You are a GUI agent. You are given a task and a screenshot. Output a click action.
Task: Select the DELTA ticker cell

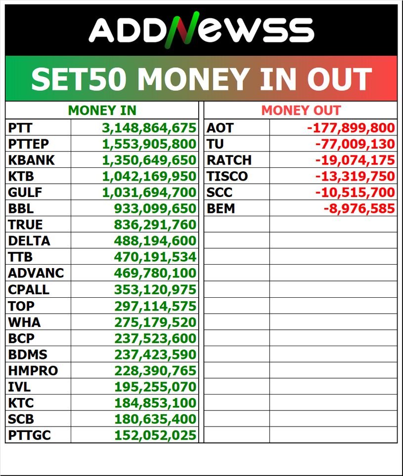tap(29, 241)
